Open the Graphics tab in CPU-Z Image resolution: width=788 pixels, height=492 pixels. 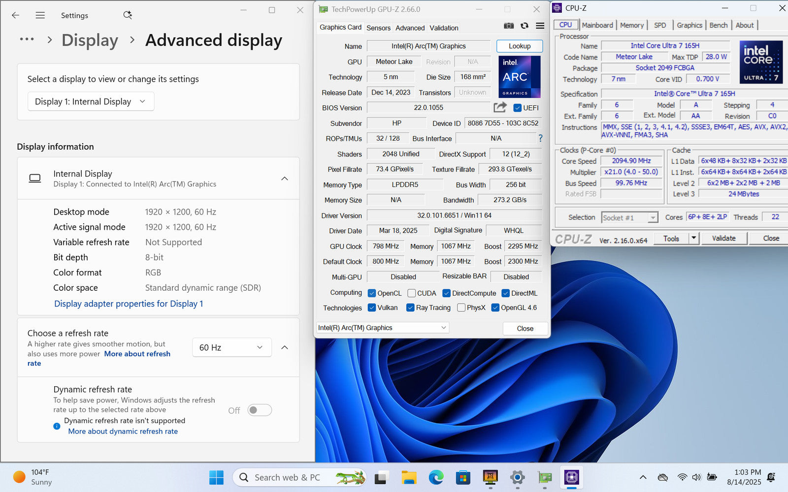click(x=689, y=25)
